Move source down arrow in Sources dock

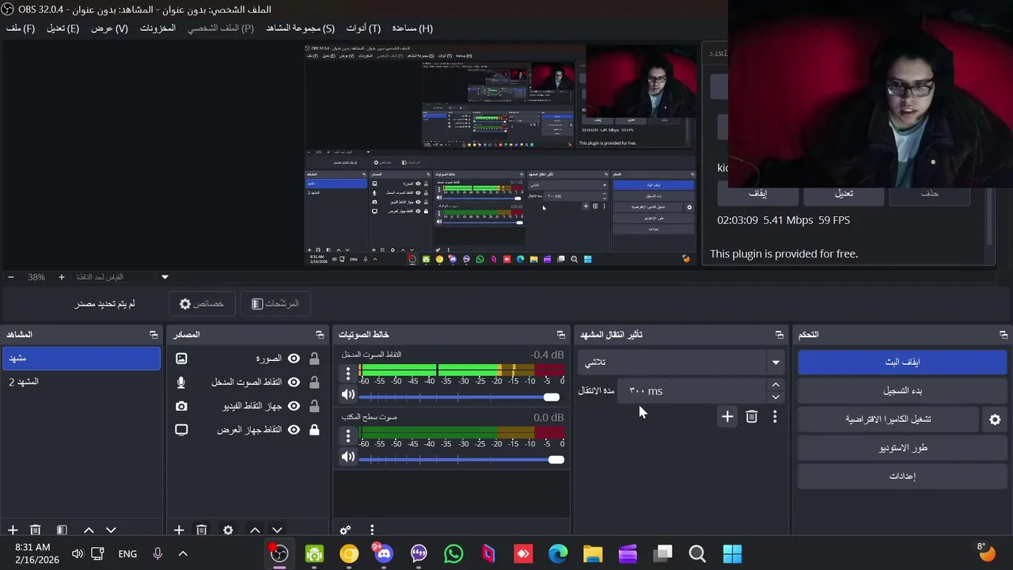click(x=277, y=530)
